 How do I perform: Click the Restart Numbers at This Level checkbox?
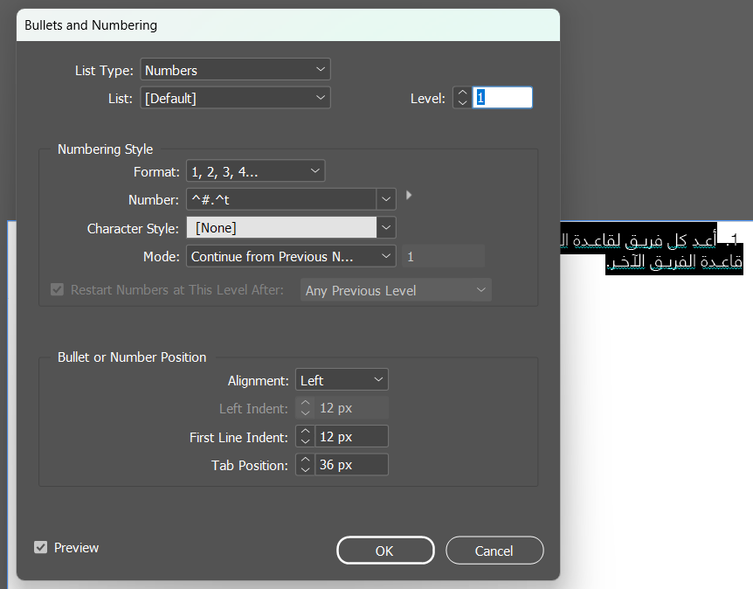(57, 289)
